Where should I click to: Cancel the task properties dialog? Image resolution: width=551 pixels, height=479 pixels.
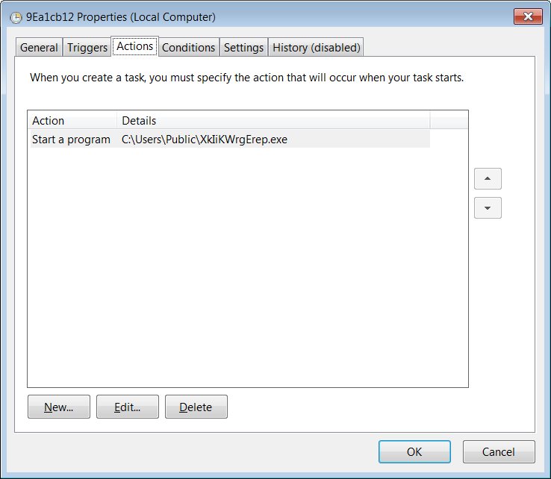coord(499,452)
